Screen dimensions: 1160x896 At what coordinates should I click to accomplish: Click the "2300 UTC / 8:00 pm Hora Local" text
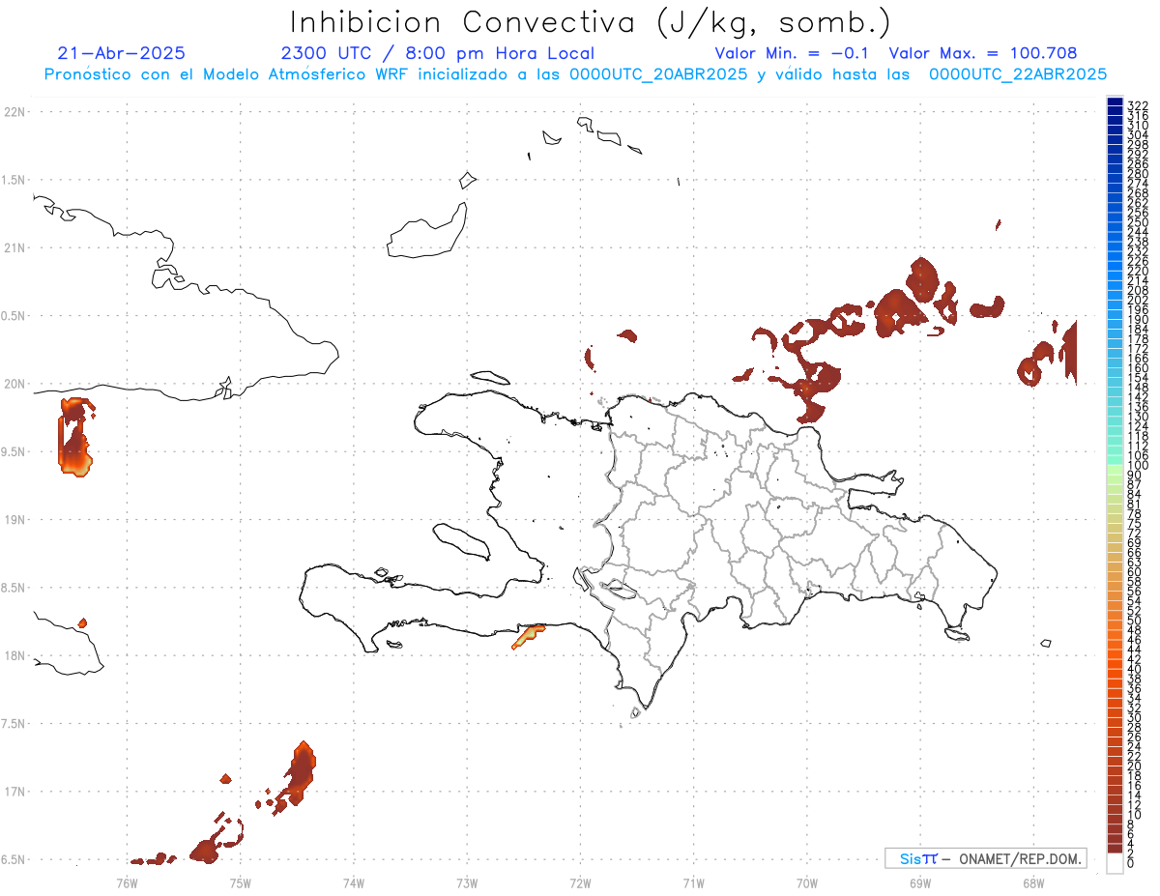click(438, 53)
